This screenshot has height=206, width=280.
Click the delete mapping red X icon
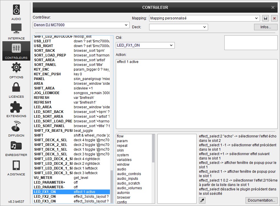(274, 18)
